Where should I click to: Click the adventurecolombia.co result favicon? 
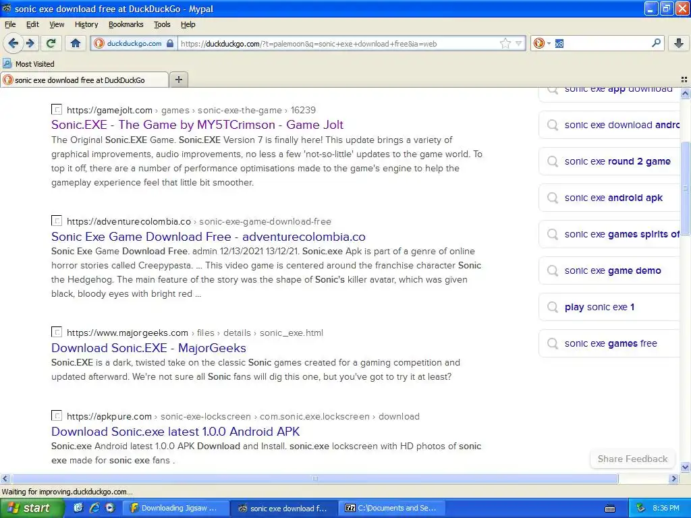[x=57, y=221]
